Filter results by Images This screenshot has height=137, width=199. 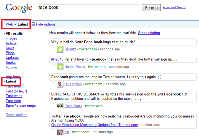pos(11,38)
